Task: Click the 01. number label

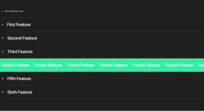Action: pos(3,25)
